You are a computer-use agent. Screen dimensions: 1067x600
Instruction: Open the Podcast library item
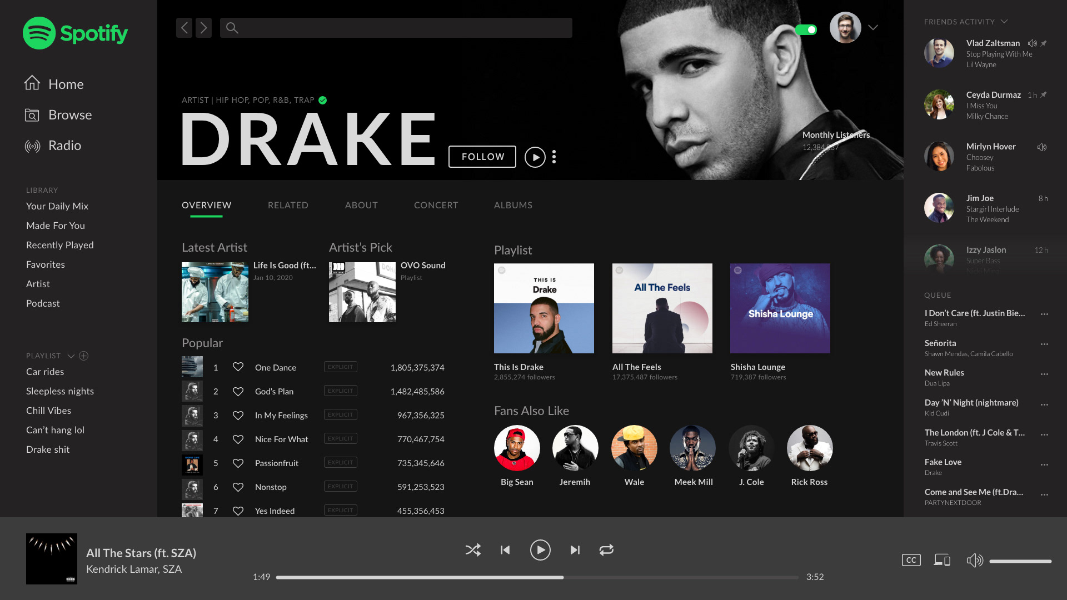point(43,303)
